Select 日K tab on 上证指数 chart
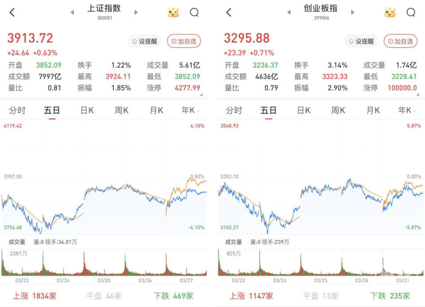425x307 pixels. (86, 111)
